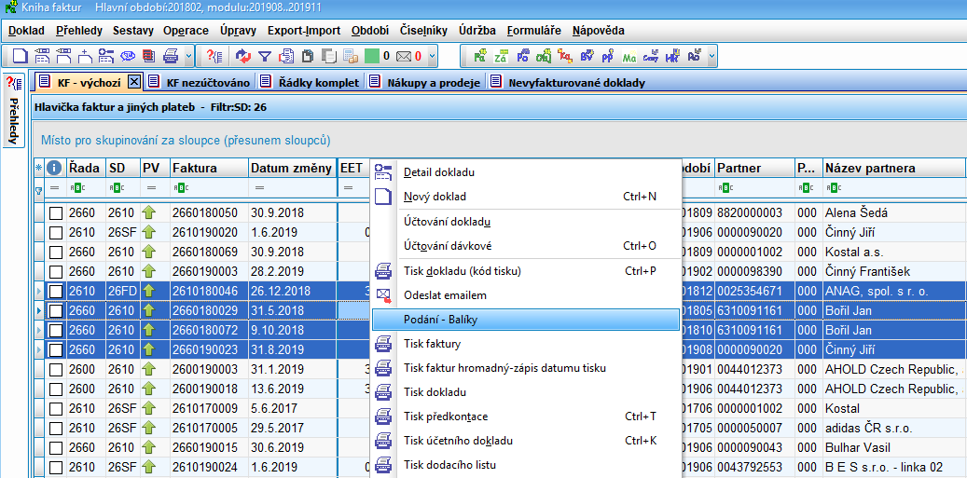Click the green square status indicator
The height and width of the screenshot is (478, 967).
pos(372,56)
